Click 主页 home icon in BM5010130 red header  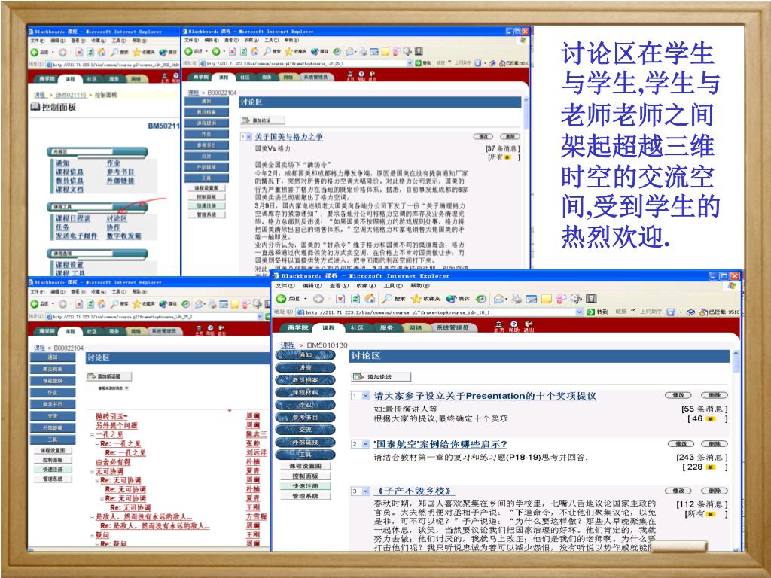click(x=499, y=327)
